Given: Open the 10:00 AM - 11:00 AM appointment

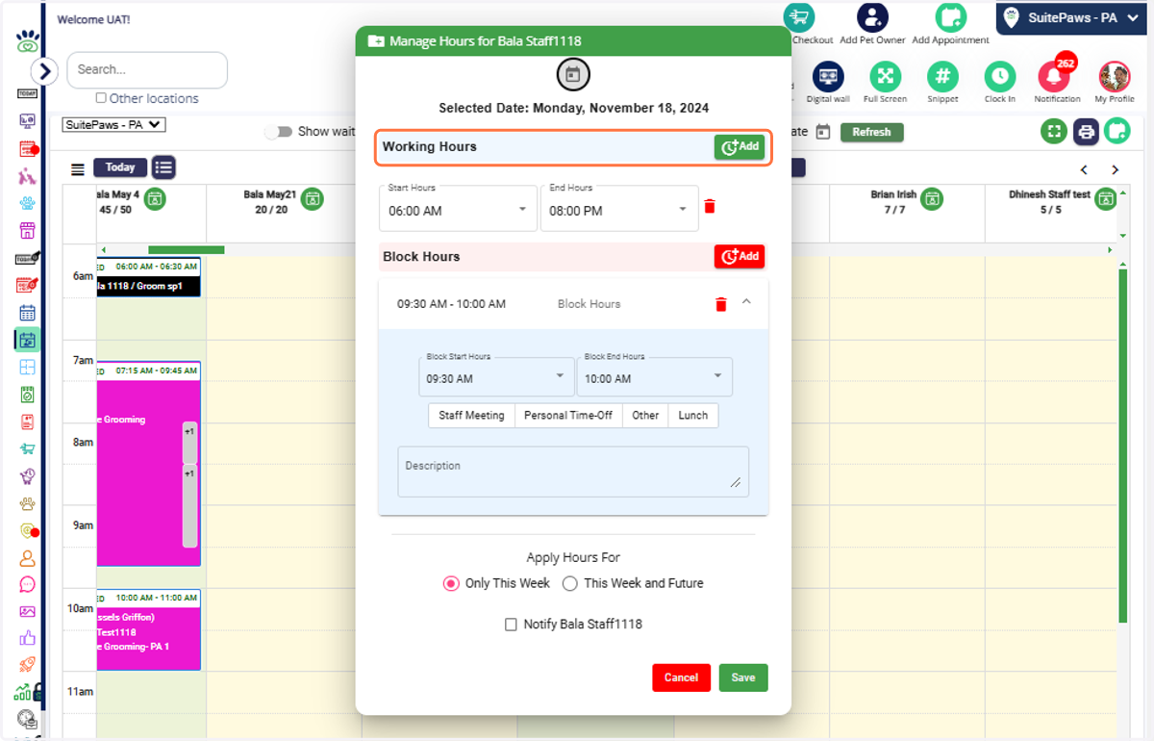Looking at the screenshot, I should [149, 629].
